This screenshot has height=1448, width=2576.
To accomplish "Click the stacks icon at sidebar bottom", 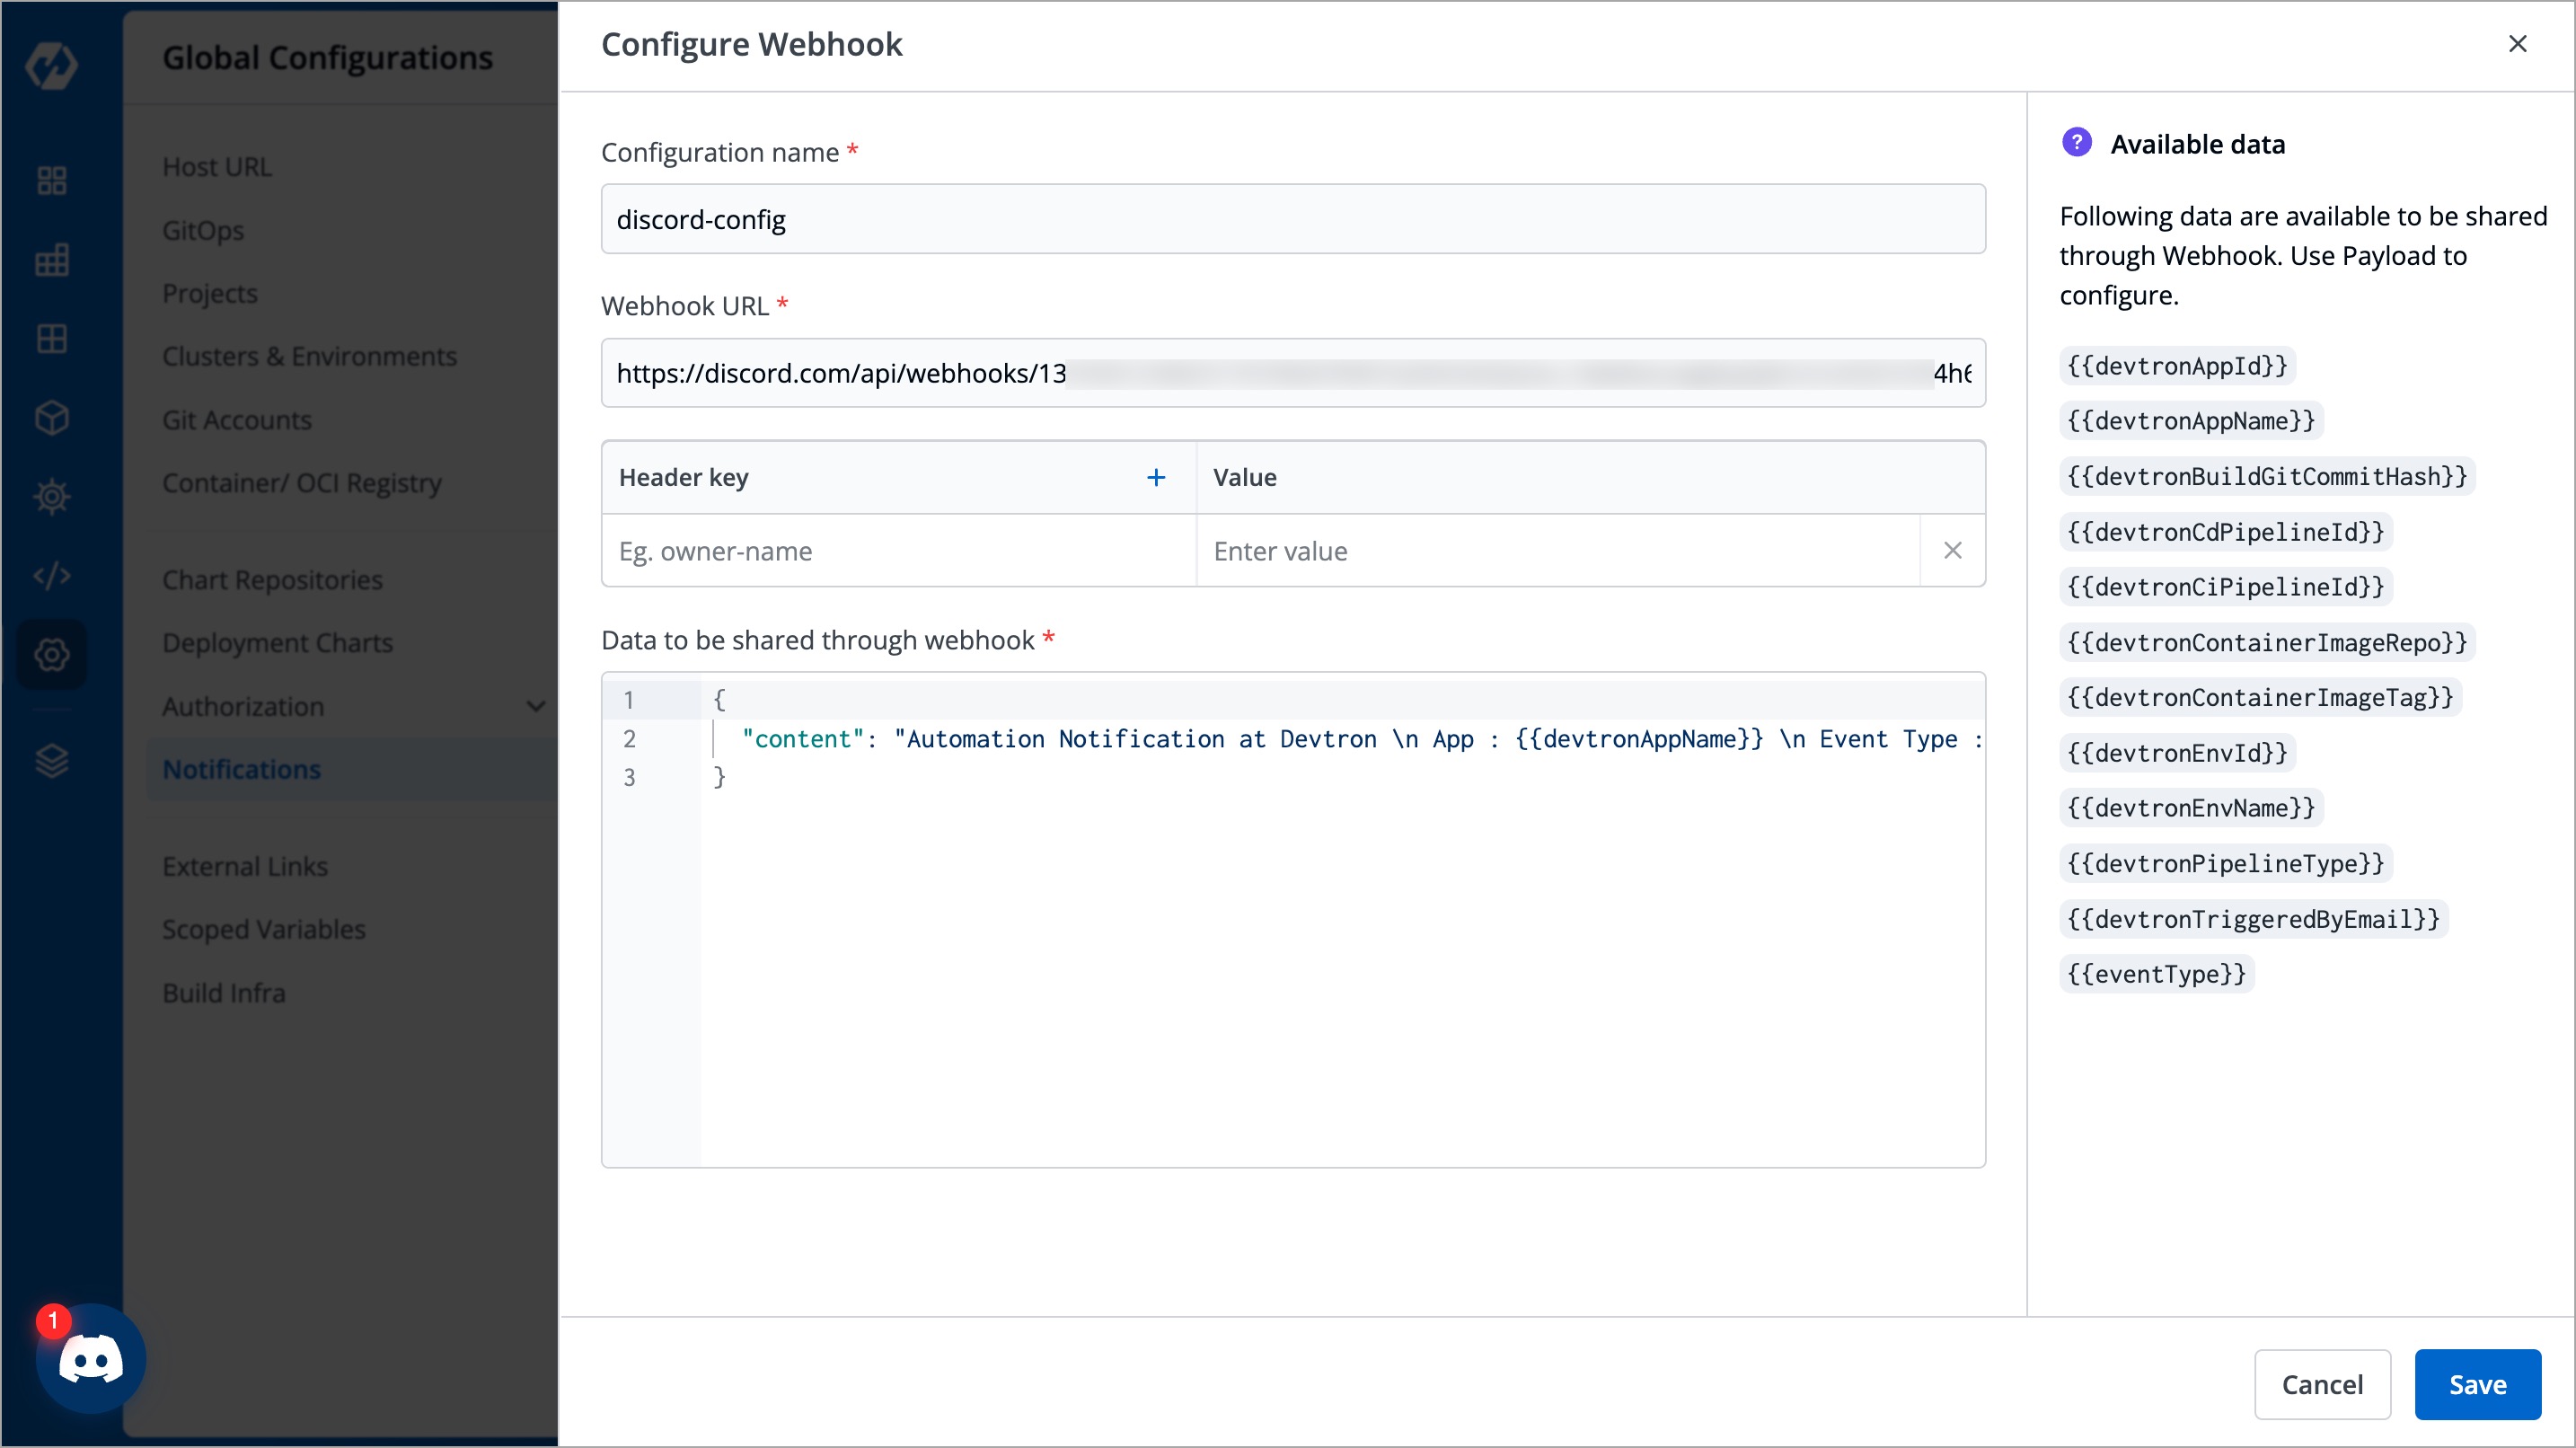I will click(x=51, y=761).
